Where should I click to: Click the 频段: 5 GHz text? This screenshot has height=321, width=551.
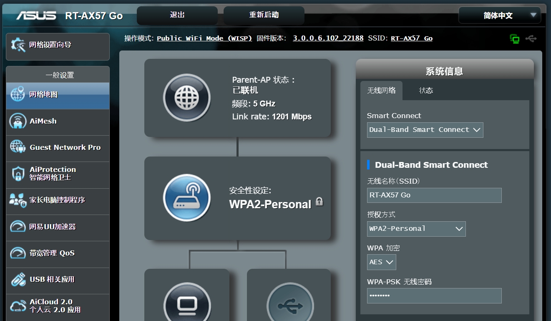[254, 104]
